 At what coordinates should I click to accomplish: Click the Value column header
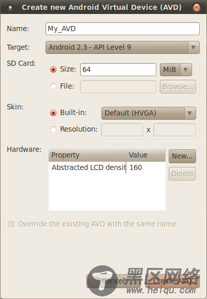coord(146,155)
